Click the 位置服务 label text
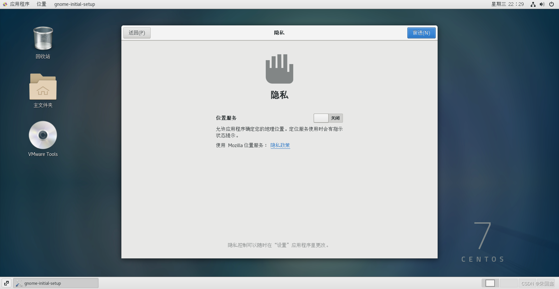 pyautogui.click(x=226, y=118)
